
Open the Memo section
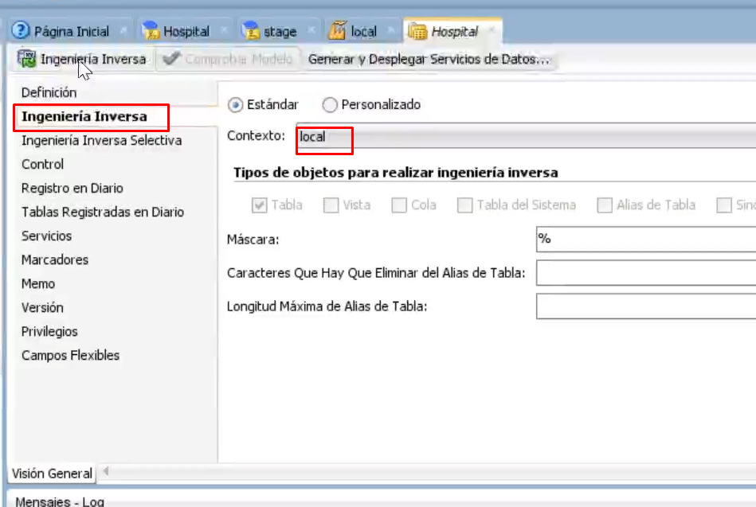tap(38, 283)
